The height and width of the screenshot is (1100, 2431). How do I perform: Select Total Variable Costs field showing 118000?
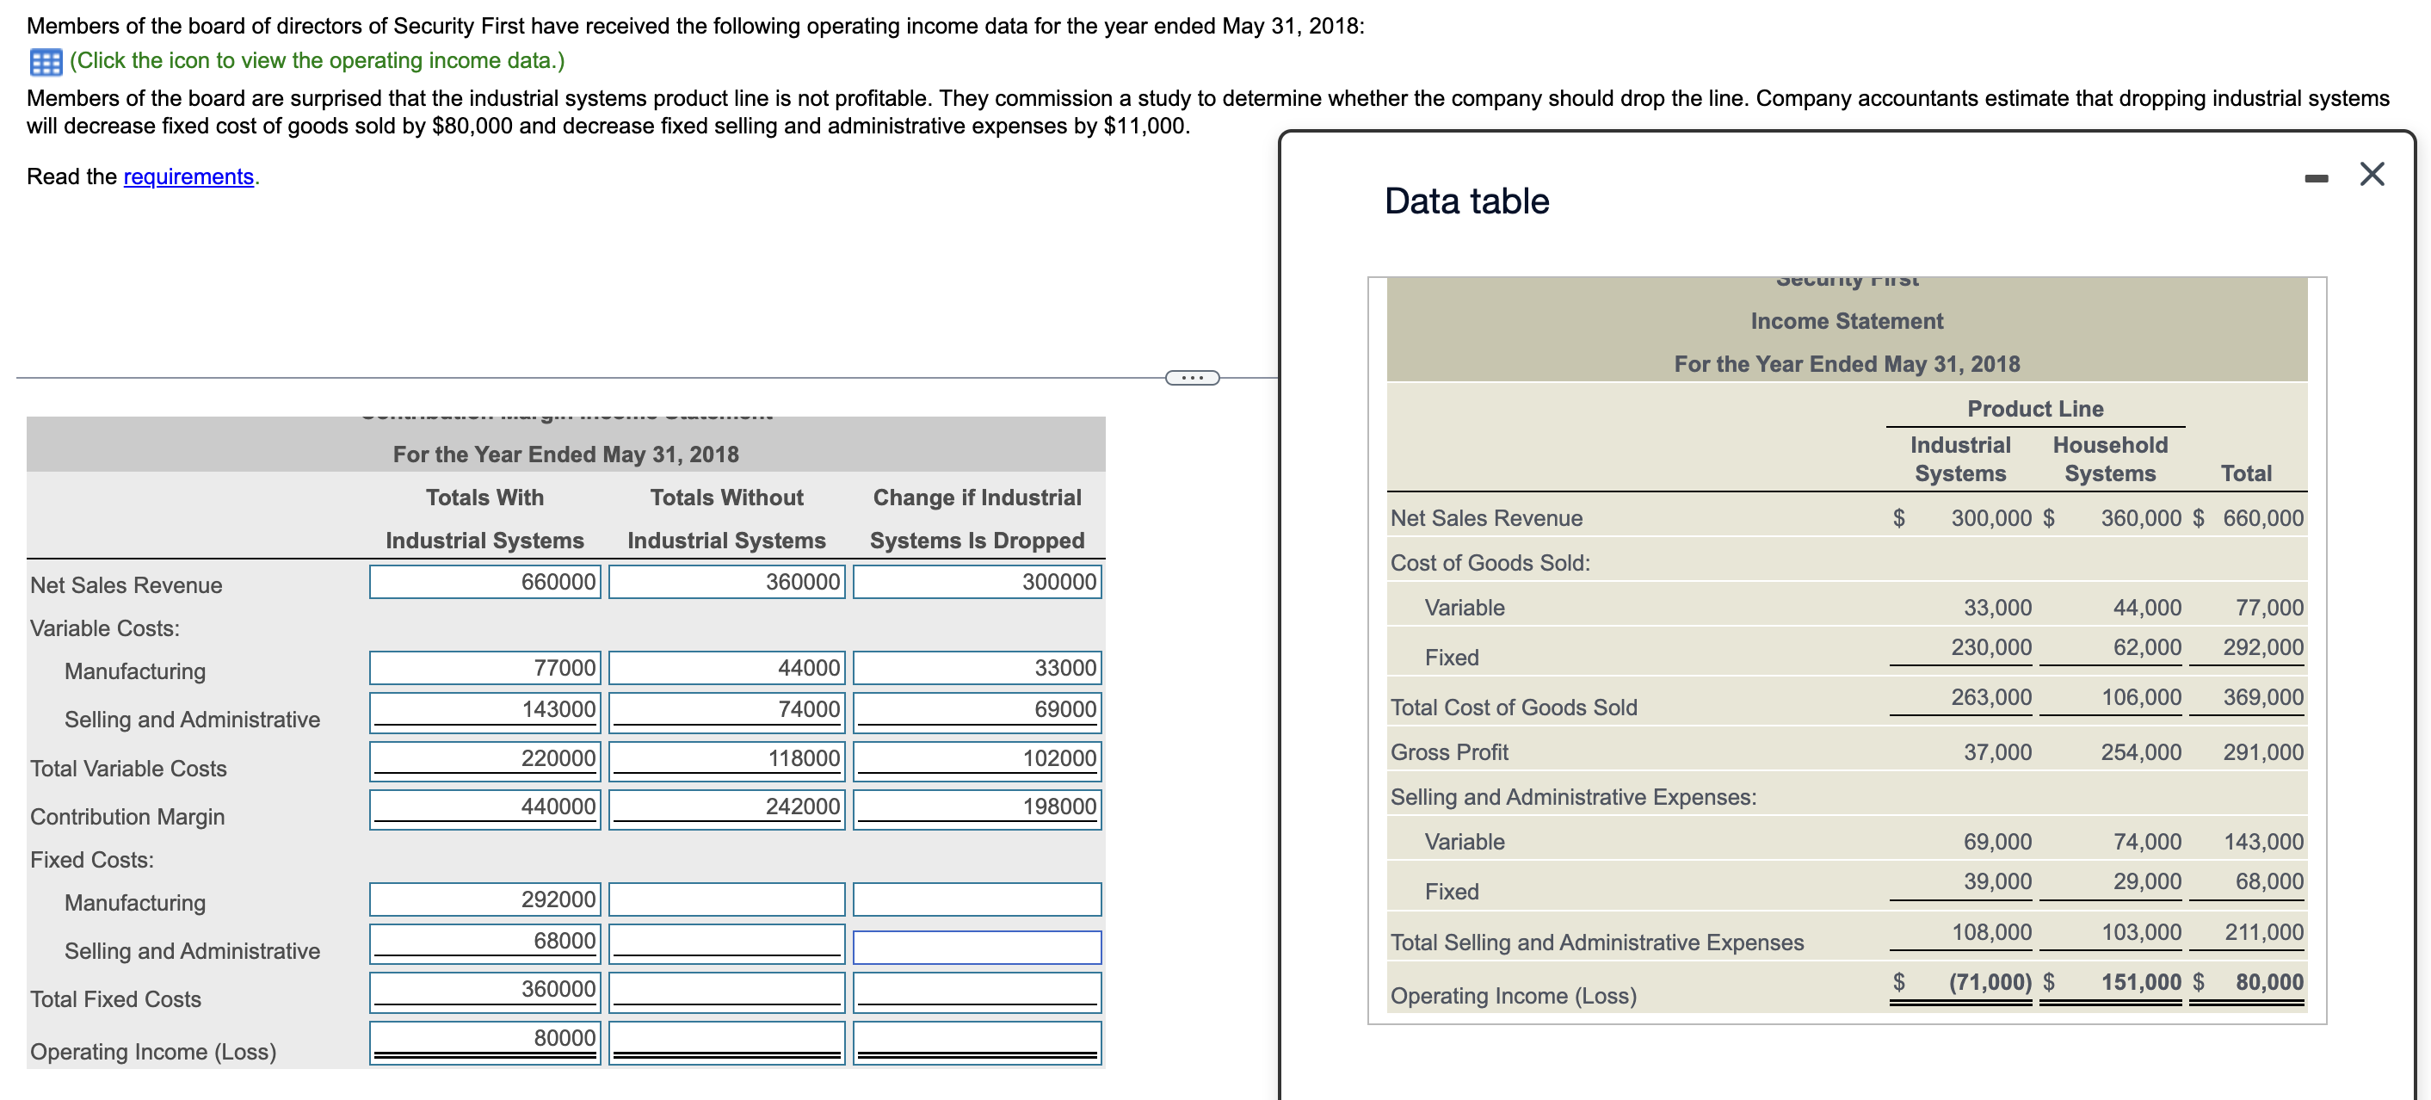pyautogui.click(x=726, y=761)
